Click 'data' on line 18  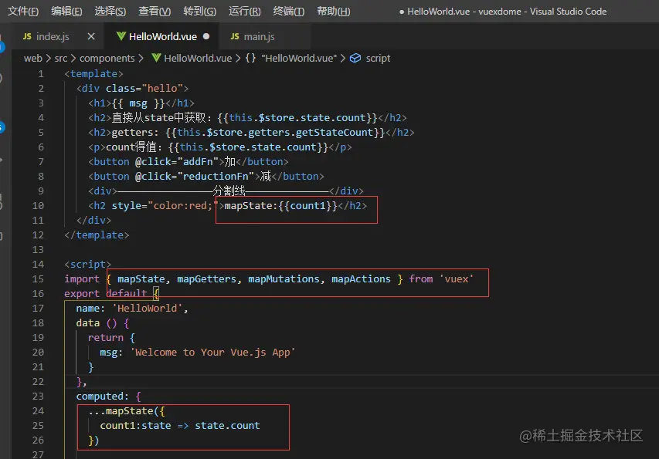pyautogui.click(x=88, y=323)
